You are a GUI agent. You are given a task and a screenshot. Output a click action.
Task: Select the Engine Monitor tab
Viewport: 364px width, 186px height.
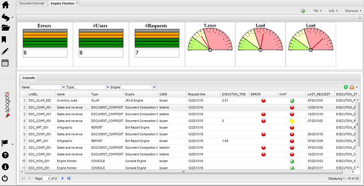tap(63, 4)
